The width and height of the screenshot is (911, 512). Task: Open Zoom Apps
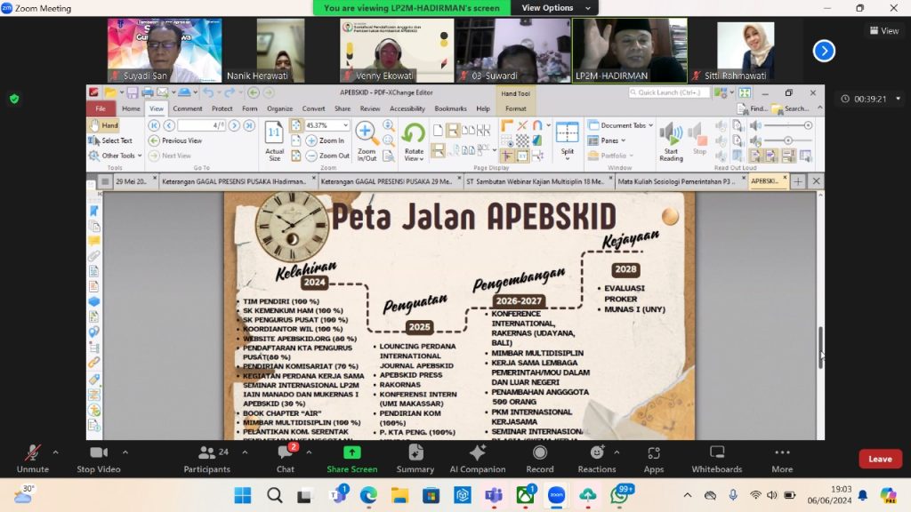click(x=654, y=459)
